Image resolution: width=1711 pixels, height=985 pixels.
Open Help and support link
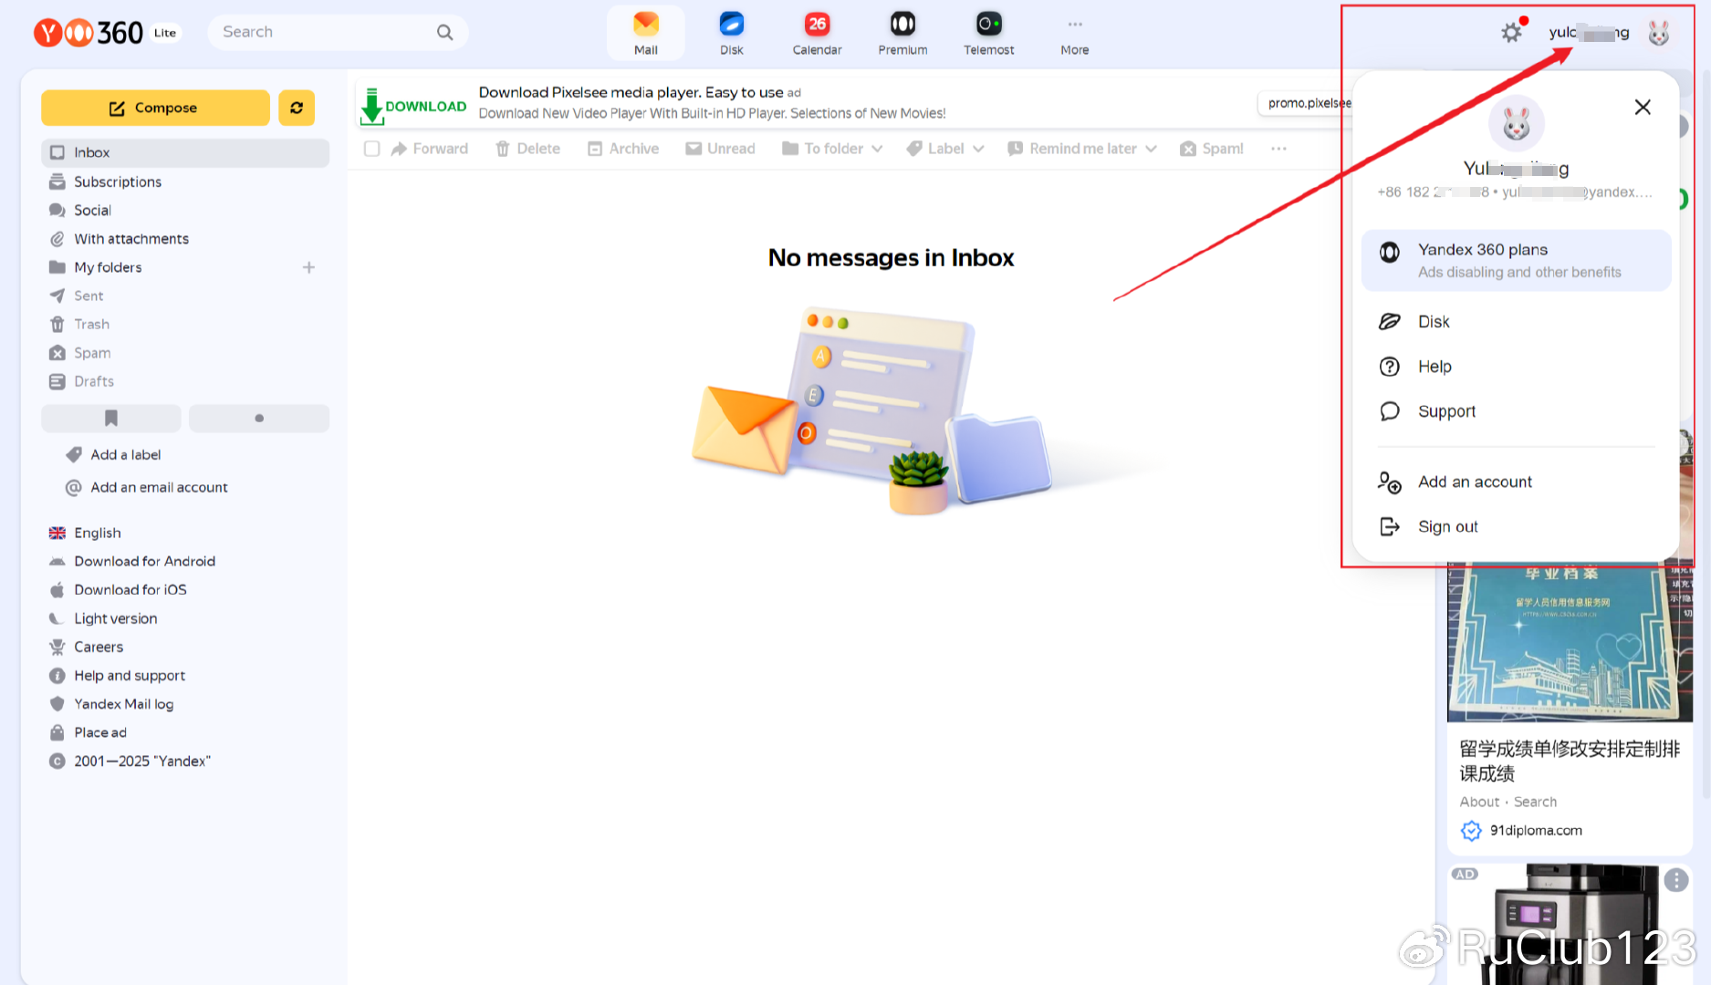click(129, 675)
